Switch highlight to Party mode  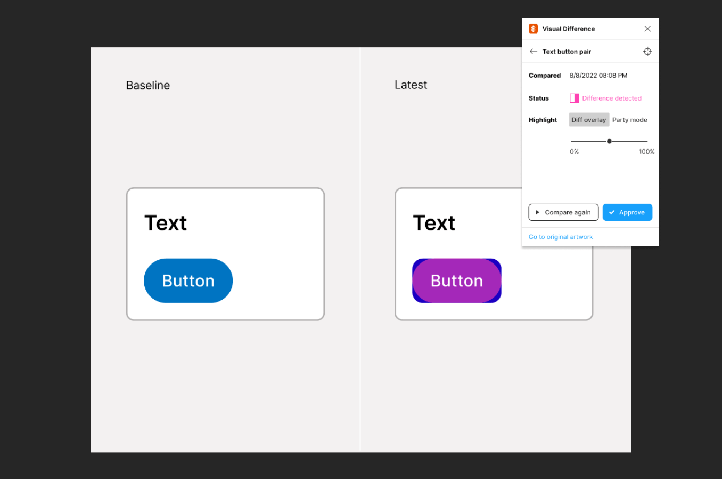click(x=629, y=119)
